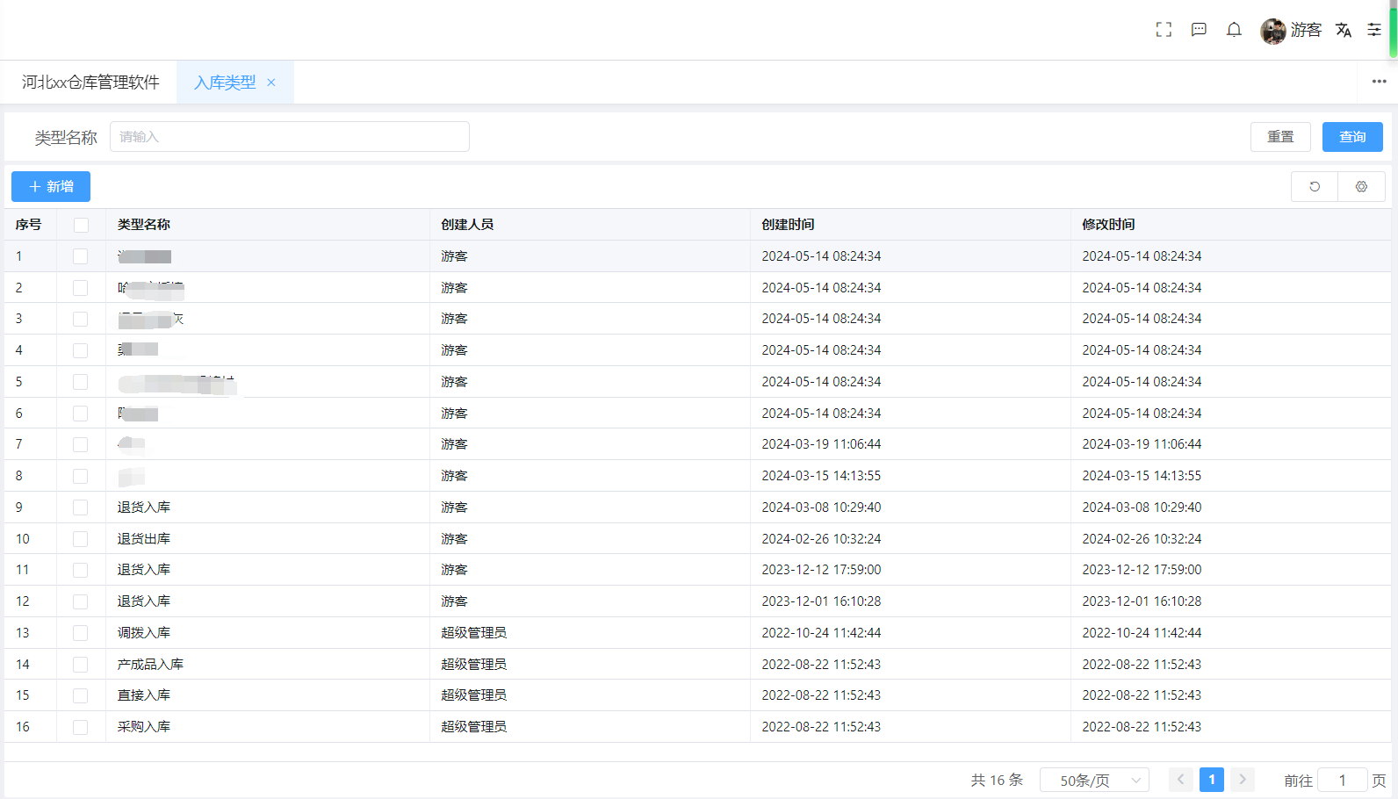Image resolution: width=1398 pixels, height=799 pixels.
Task: Refresh the table with reload icon
Action: click(1315, 186)
